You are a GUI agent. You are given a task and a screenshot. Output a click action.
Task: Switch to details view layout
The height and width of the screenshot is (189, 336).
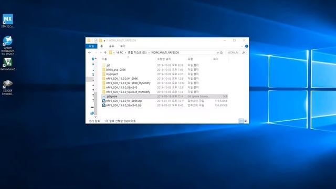[241, 121]
